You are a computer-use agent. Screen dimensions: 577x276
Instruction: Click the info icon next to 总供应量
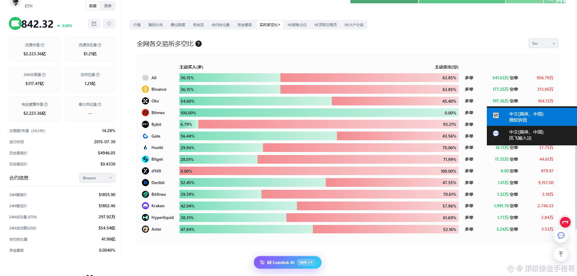click(x=98, y=75)
